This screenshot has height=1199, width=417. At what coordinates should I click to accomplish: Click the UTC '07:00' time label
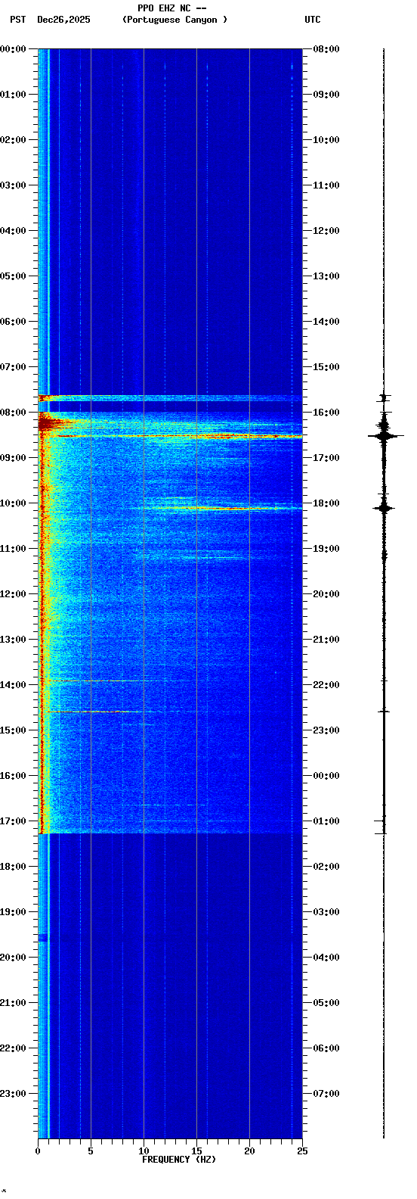coord(326,1094)
